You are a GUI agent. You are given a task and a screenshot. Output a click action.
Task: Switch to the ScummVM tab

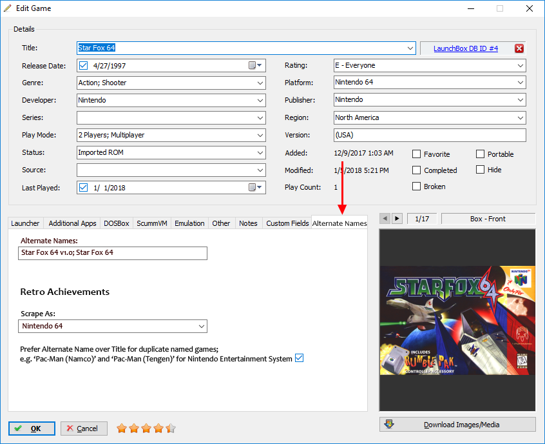click(x=152, y=223)
